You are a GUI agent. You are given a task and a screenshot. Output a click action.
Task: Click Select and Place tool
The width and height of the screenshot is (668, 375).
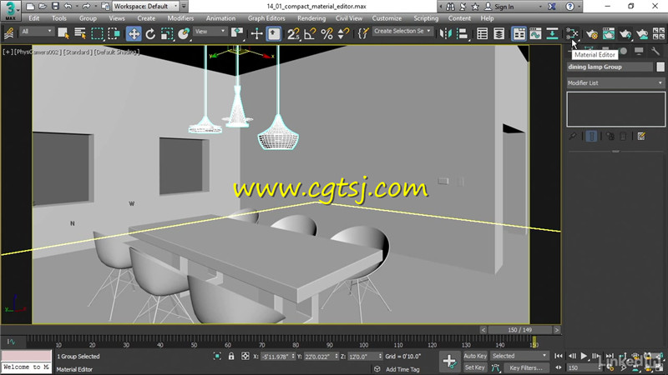pyautogui.click(x=184, y=33)
